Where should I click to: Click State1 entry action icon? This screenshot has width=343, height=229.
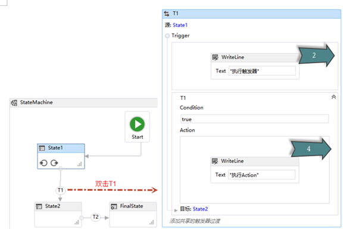(x=43, y=163)
